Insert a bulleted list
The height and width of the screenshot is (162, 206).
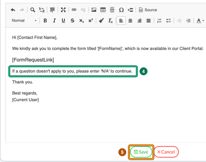[169, 21]
